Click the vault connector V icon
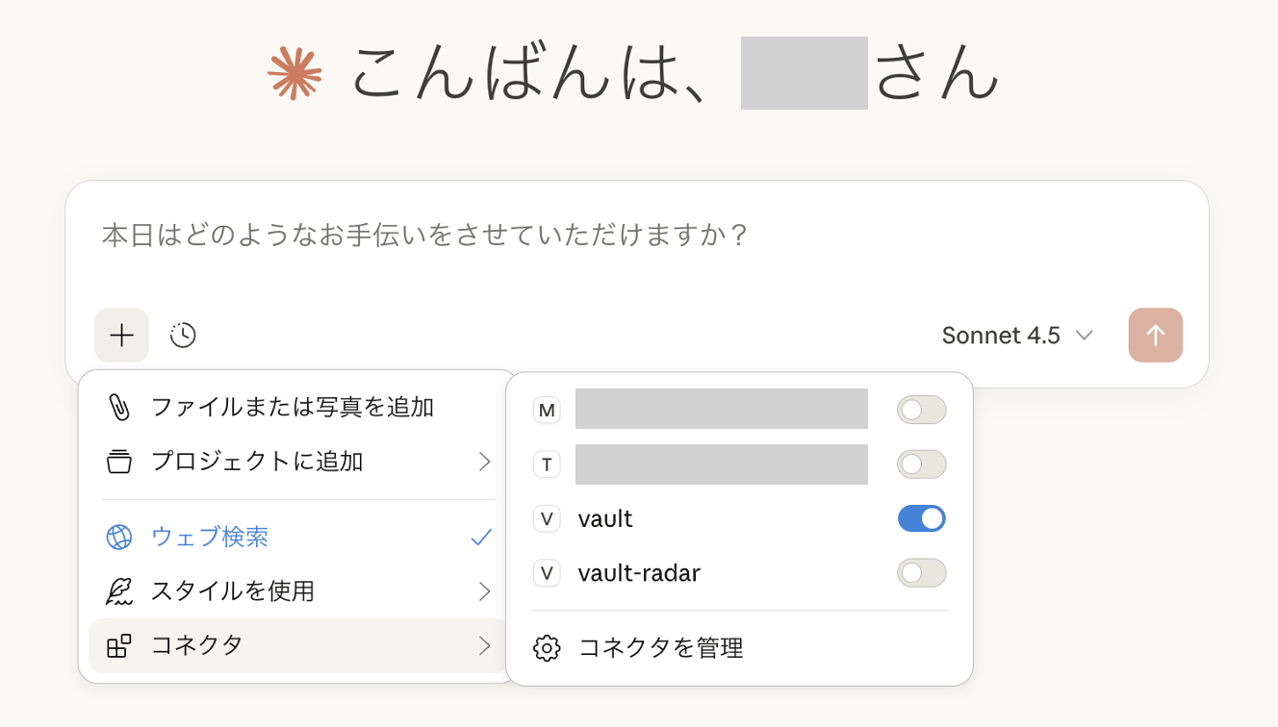Screen dimensions: 1278x727 tap(547, 519)
